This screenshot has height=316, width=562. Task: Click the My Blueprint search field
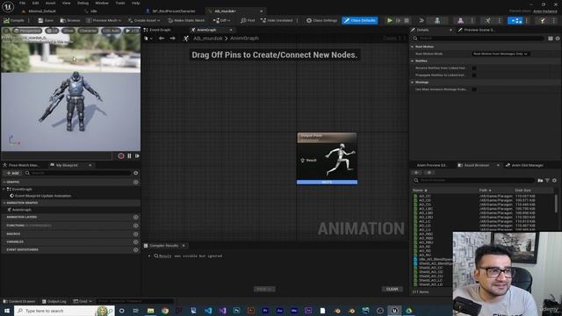(78, 173)
